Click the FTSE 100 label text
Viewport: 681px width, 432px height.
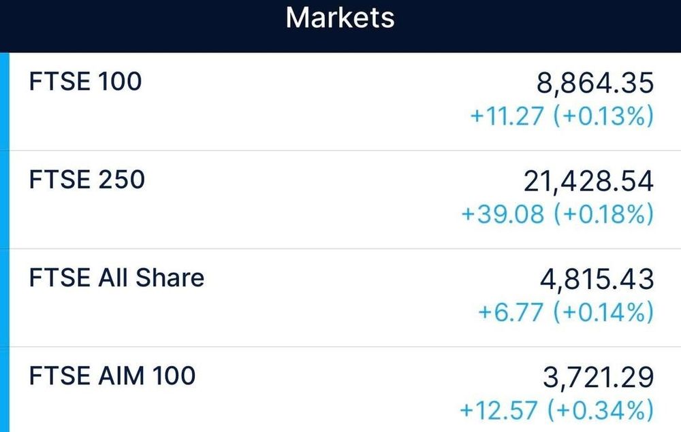[85, 81]
